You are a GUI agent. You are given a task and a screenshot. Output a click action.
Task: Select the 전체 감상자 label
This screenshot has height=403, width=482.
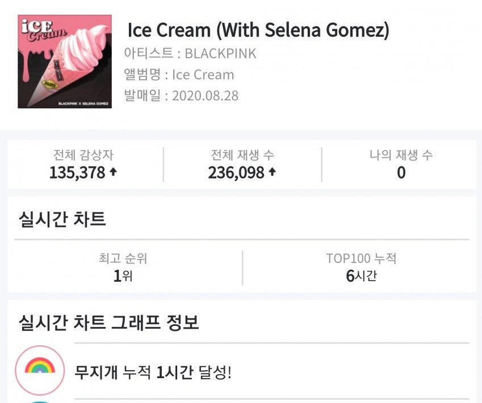(x=83, y=155)
